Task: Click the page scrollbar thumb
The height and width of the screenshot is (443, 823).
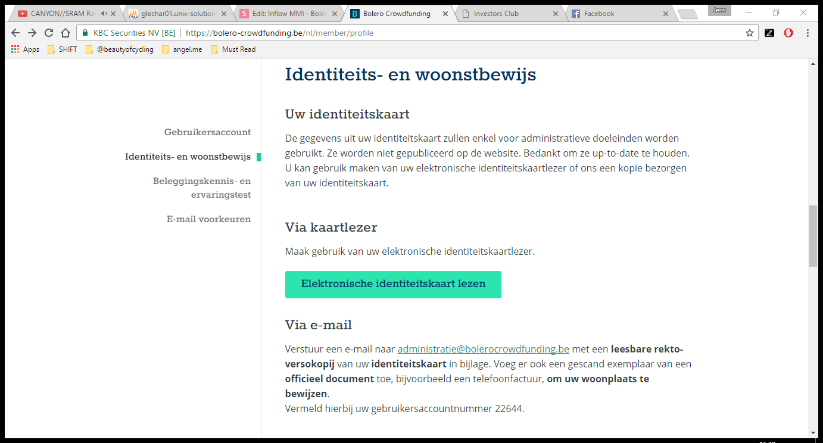Action: click(x=813, y=236)
